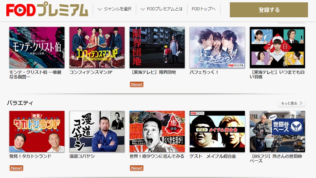Image resolution: width=316 pixels, height=178 pixels.
Task: Click New! badge under 極タウン show
Action: coord(137,168)
